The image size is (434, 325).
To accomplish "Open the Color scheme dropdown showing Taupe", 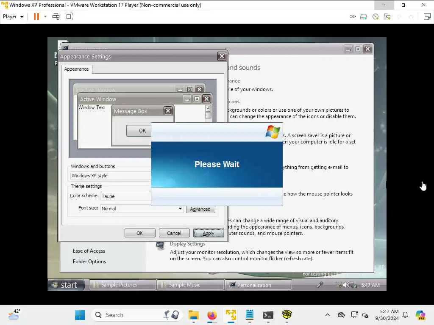I will click(x=126, y=196).
